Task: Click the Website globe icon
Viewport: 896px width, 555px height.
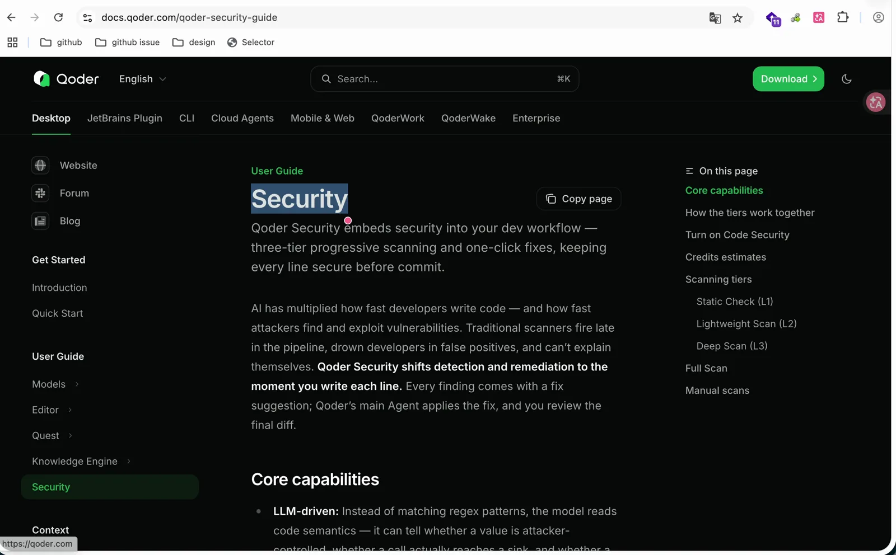Action: 40,165
